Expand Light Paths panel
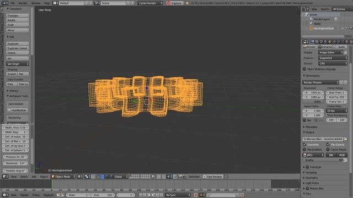Viewport: 353px width, 198px height. tap(311, 183)
